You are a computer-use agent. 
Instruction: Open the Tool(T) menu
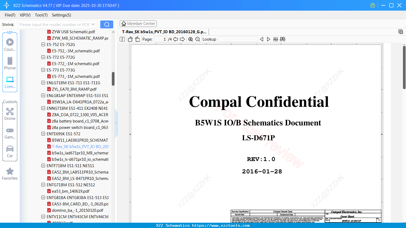(41, 15)
